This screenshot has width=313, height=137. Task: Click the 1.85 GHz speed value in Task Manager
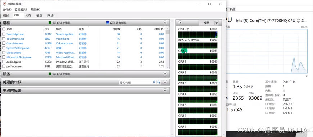243,87
